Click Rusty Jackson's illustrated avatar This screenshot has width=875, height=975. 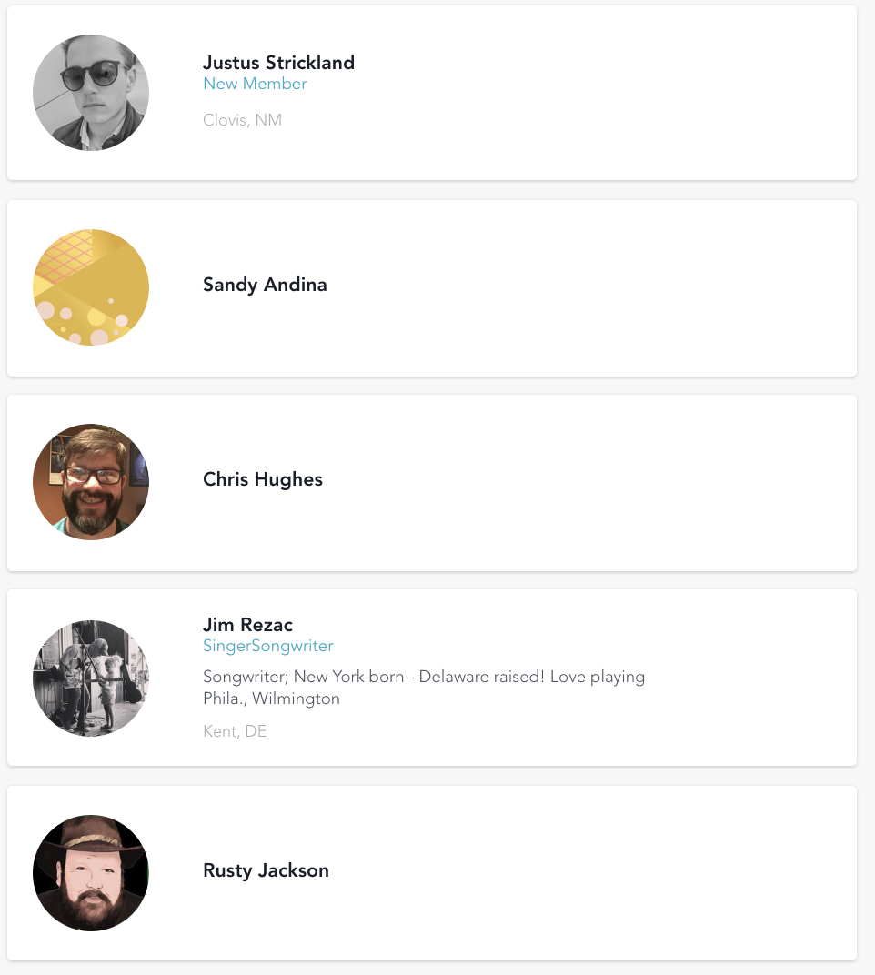pyautogui.click(x=91, y=873)
